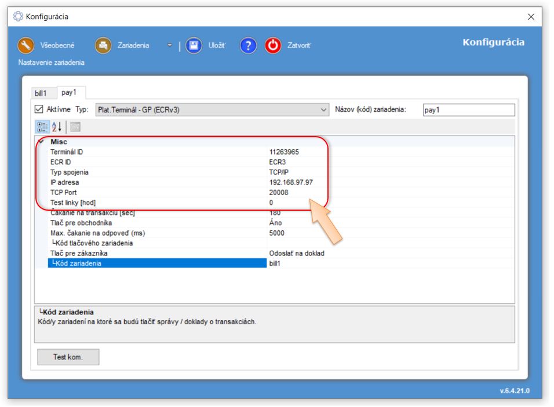Click the Uložiť floppy disk icon
Image resolution: width=554 pixels, height=407 pixels.
pyautogui.click(x=194, y=46)
